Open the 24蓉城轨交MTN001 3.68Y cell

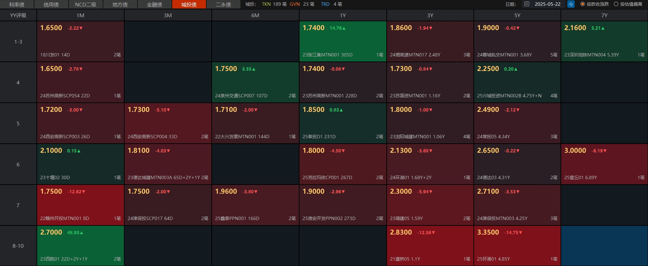(517, 42)
